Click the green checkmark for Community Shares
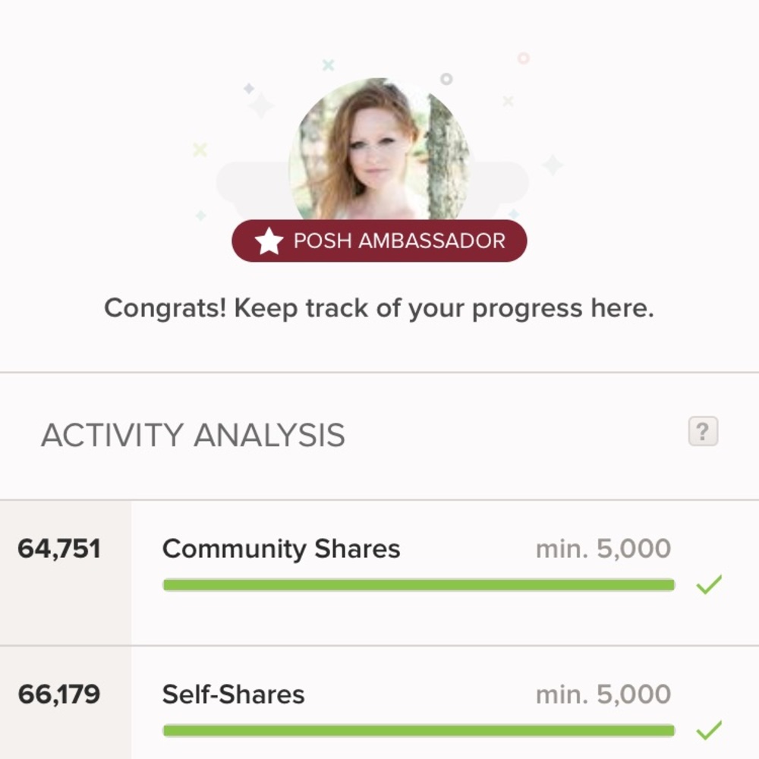759x759 pixels. tap(709, 584)
